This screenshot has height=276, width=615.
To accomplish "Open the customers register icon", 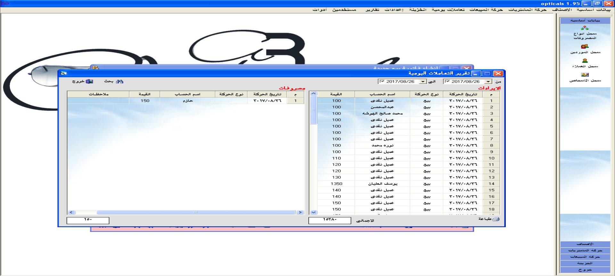I will 585,61.
